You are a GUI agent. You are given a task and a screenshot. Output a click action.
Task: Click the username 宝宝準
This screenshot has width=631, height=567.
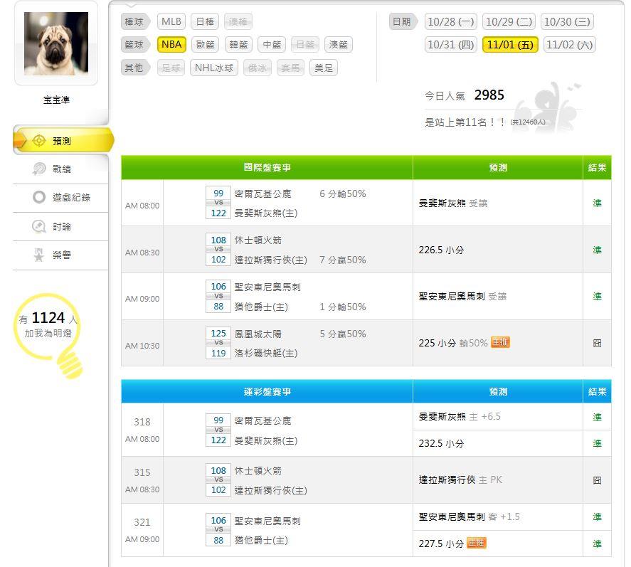[x=56, y=100]
